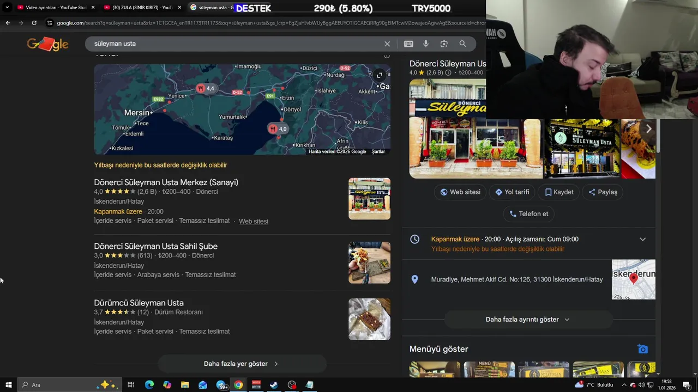This screenshot has height=392, width=698.
Task: Open Merkez (Sanayi) storefront thumbnail
Action: (x=369, y=199)
